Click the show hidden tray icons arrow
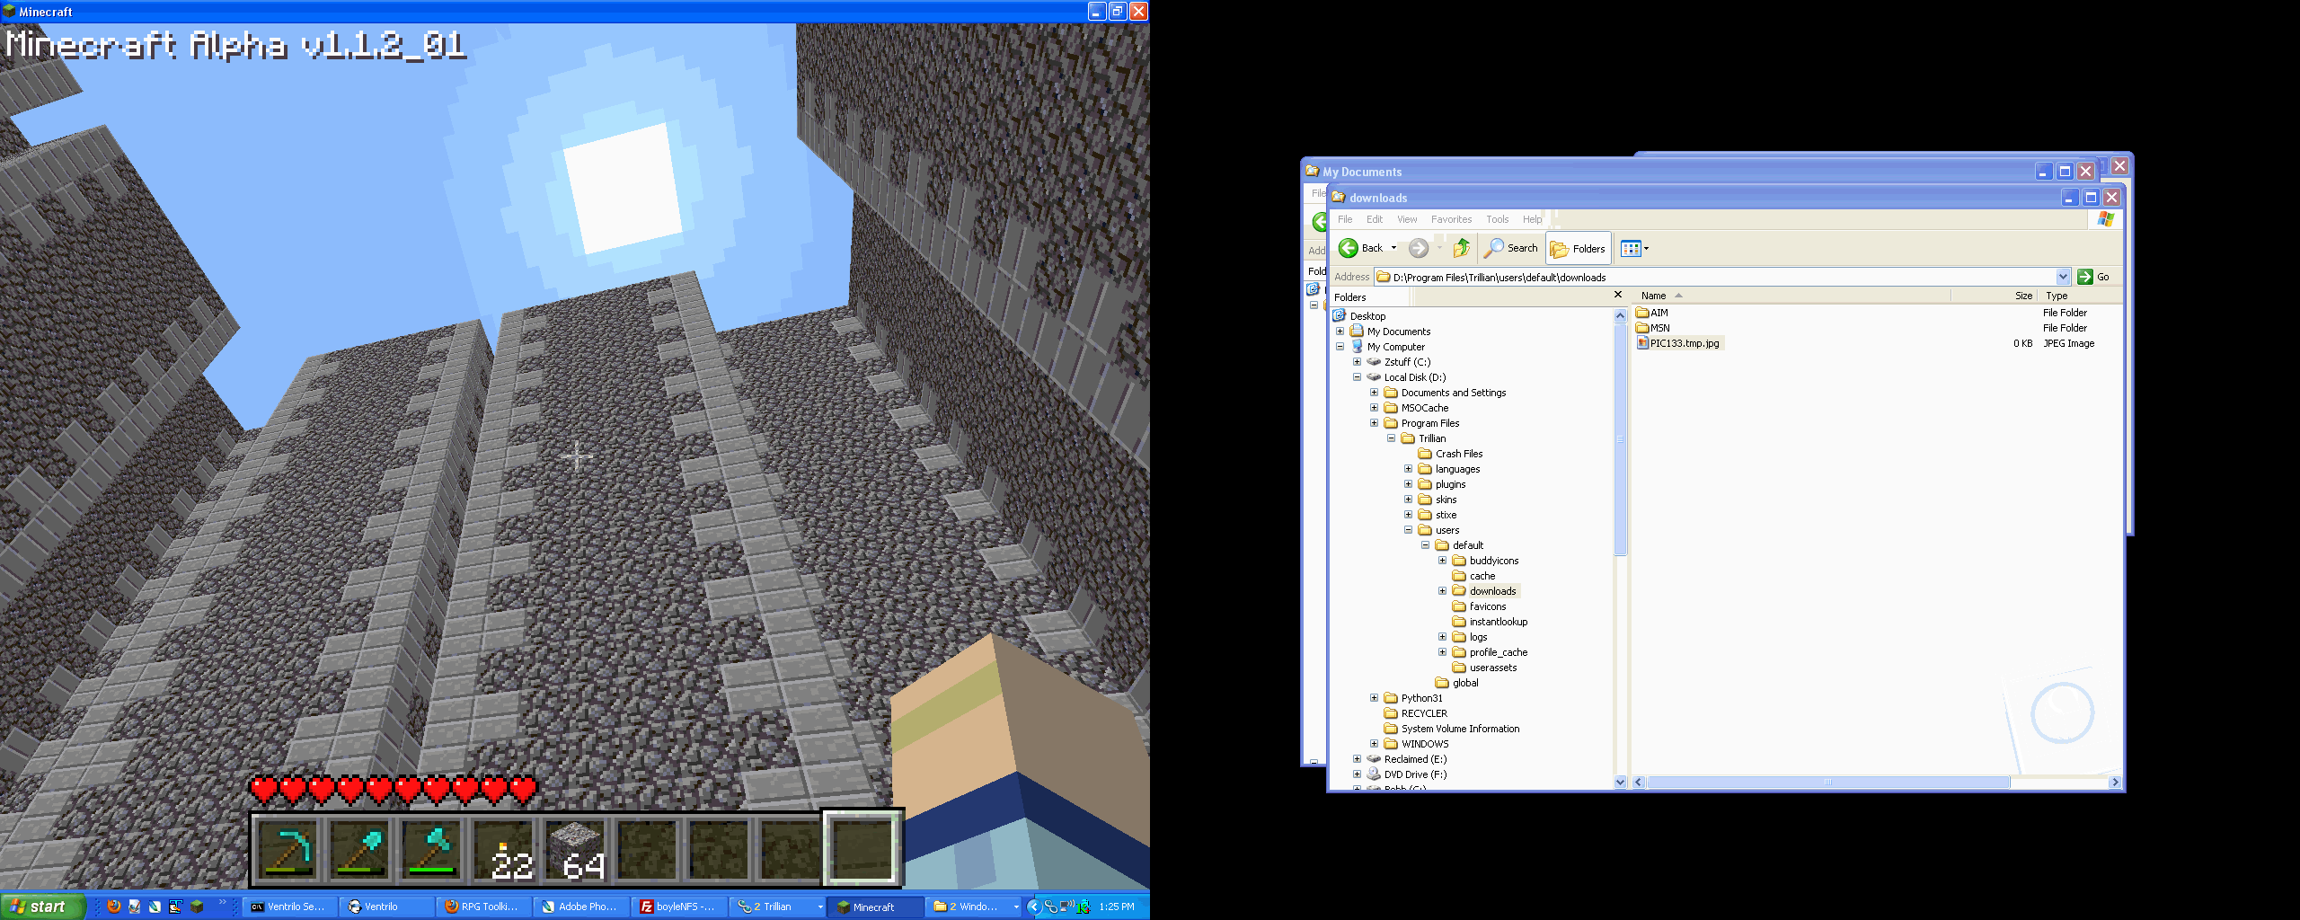This screenshot has width=2300, height=920. click(x=1033, y=907)
